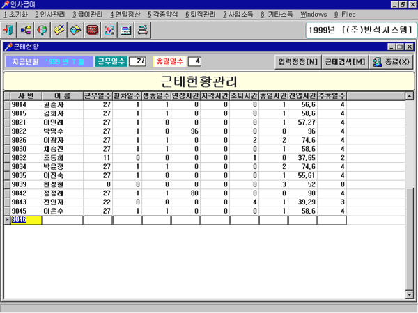Open the red abacus toolbar icon
Screen dimensions: 418x313
click(x=93, y=31)
